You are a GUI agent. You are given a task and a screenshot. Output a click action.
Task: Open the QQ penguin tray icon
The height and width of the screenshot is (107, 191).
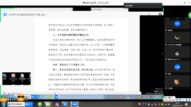click(152, 104)
